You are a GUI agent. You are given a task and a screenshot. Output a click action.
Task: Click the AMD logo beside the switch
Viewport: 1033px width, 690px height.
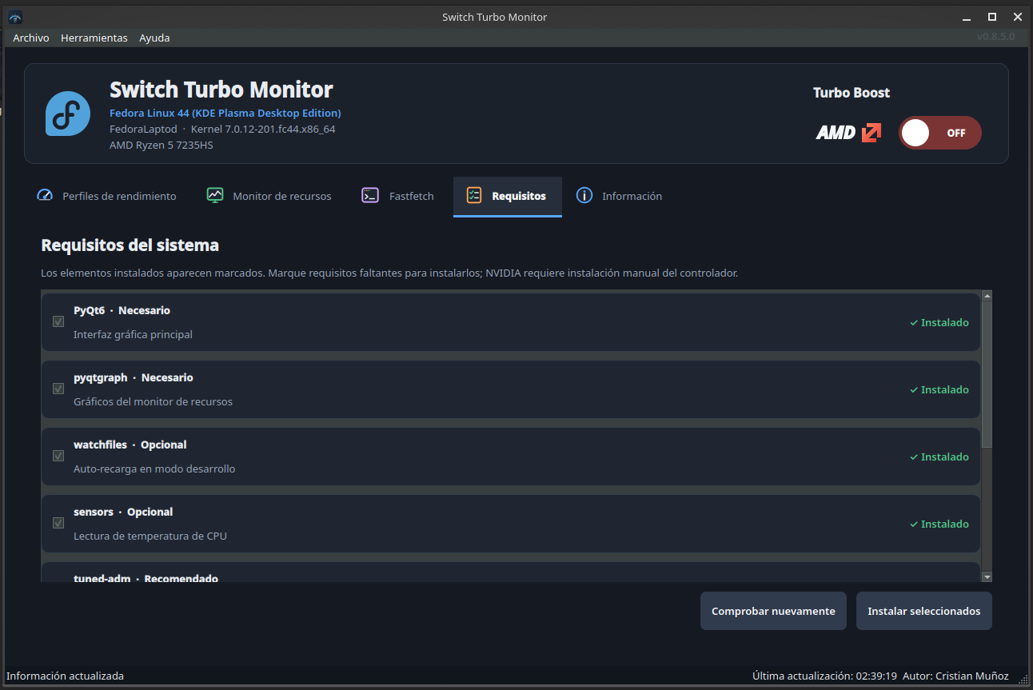848,133
